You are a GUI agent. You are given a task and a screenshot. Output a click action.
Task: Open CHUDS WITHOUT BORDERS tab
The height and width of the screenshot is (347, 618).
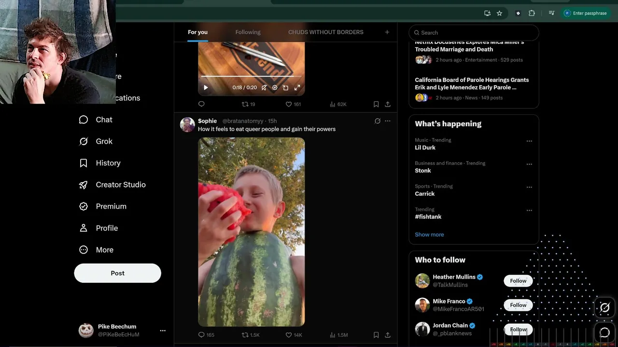click(x=326, y=32)
